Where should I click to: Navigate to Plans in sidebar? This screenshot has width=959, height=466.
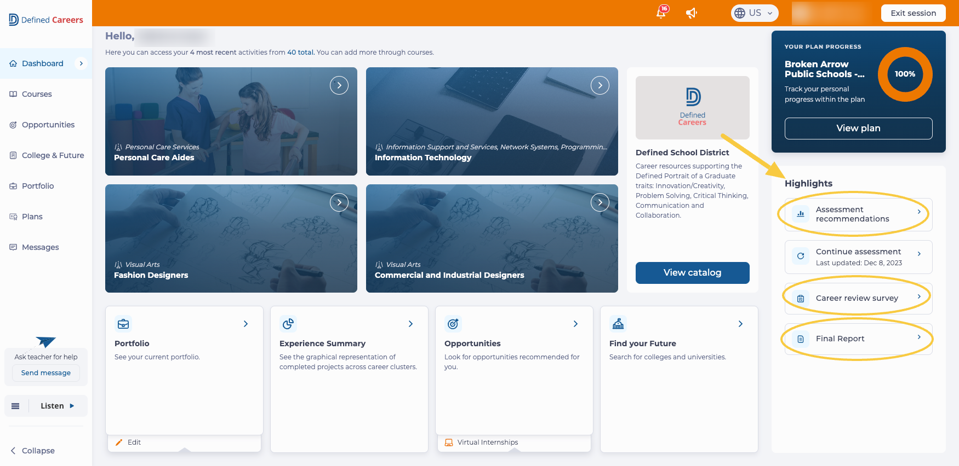(x=46, y=217)
